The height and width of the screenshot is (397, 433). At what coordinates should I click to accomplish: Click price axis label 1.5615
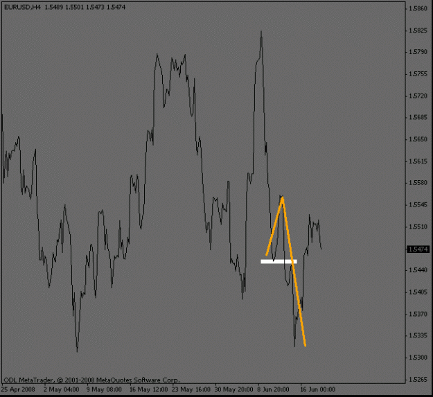pos(418,161)
